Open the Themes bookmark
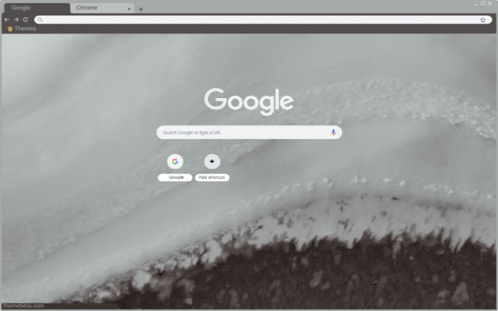Image resolution: width=498 pixels, height=311 pixels. (x=22, y=29)
